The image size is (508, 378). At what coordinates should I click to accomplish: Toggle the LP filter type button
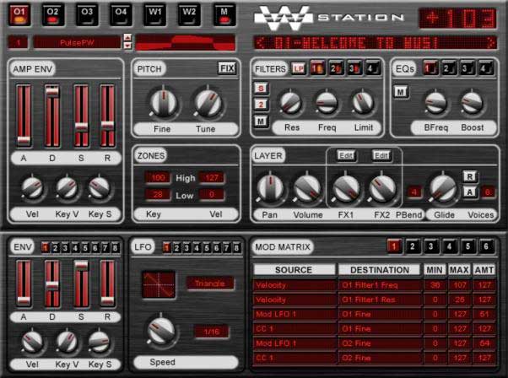pyautogui.click(x=299, y=68)
